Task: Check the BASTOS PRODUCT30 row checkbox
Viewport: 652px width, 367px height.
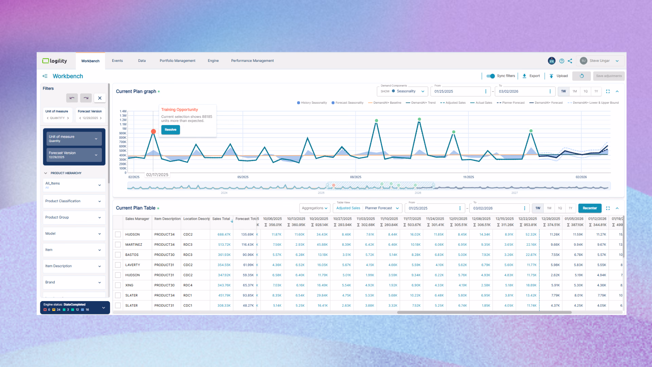Action: click(118, 255)
